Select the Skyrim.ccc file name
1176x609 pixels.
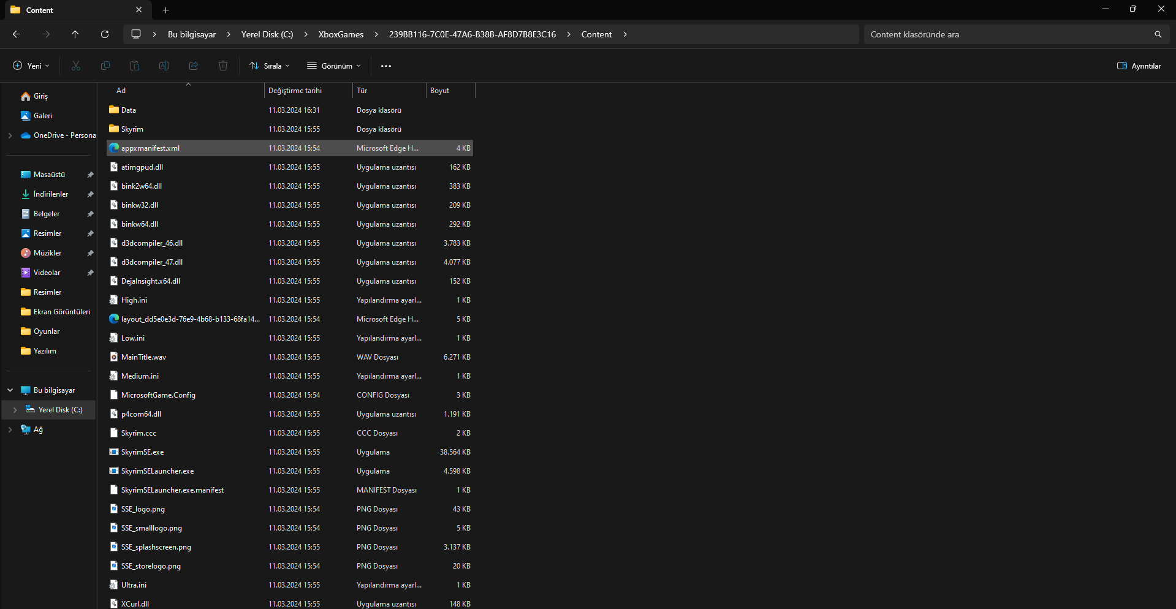[138, 433]
